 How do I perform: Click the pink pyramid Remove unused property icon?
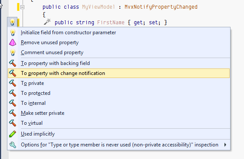coord(13,42)
